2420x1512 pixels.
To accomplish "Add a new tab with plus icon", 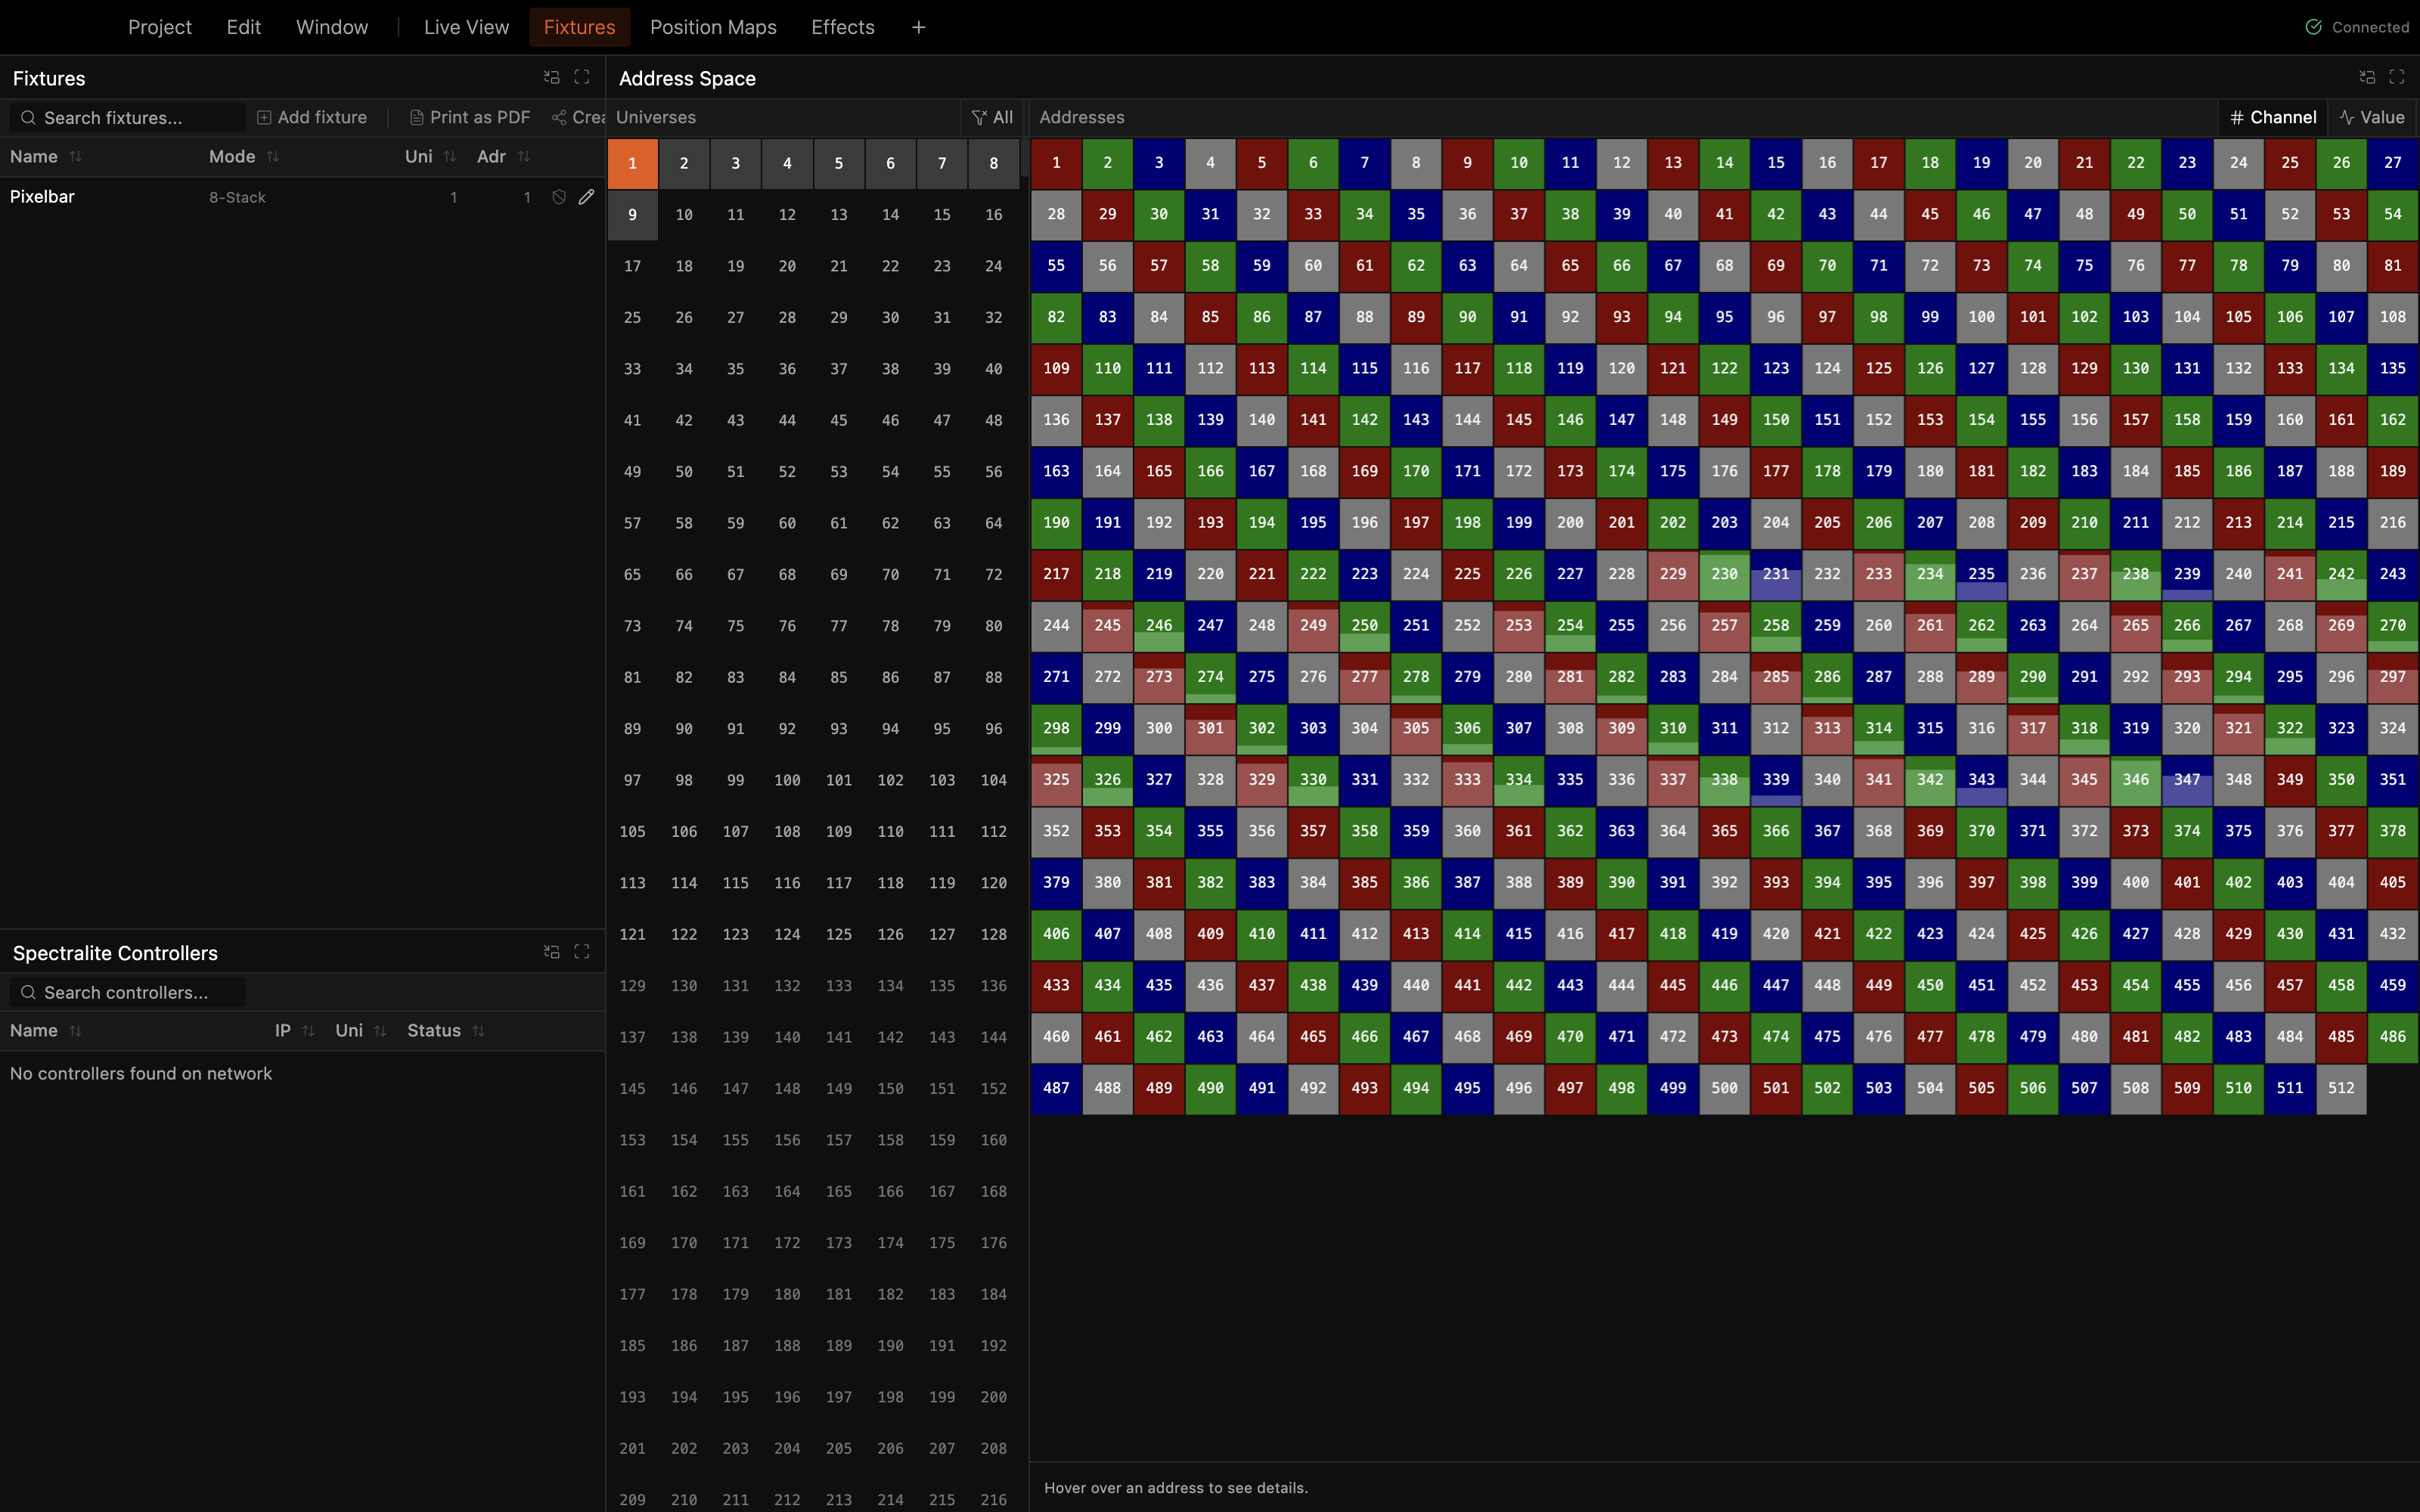I will (x=918, y=27).
